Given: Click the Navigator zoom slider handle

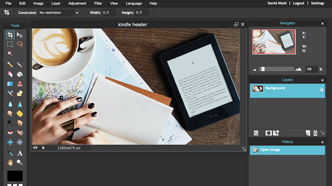Looking at the screenshot, I should click(263, 69).
